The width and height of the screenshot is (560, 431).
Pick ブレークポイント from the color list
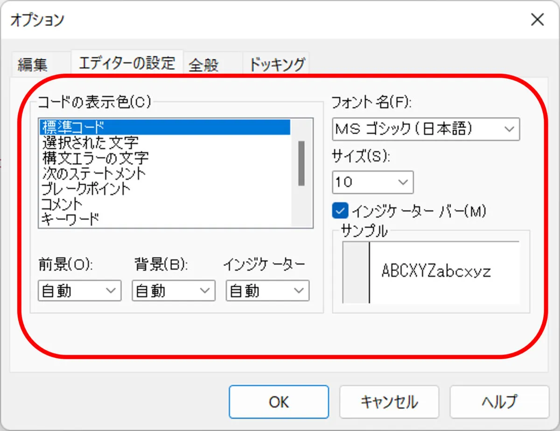point(86,189)
